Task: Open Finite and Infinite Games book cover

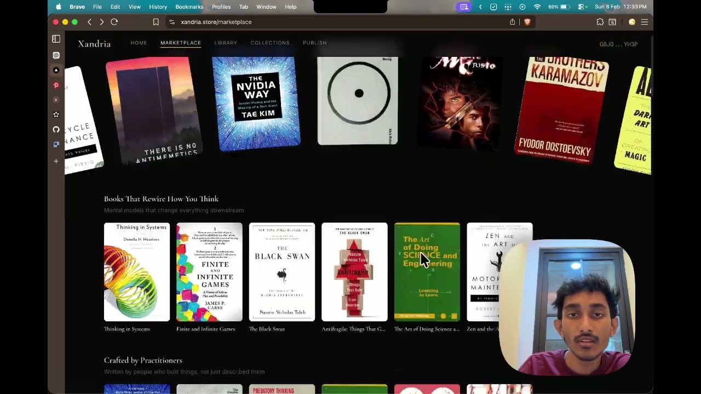Action: [x=209, y=272]
